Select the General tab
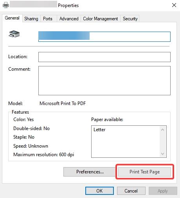 pyautogui.click(x=12, y=18)
